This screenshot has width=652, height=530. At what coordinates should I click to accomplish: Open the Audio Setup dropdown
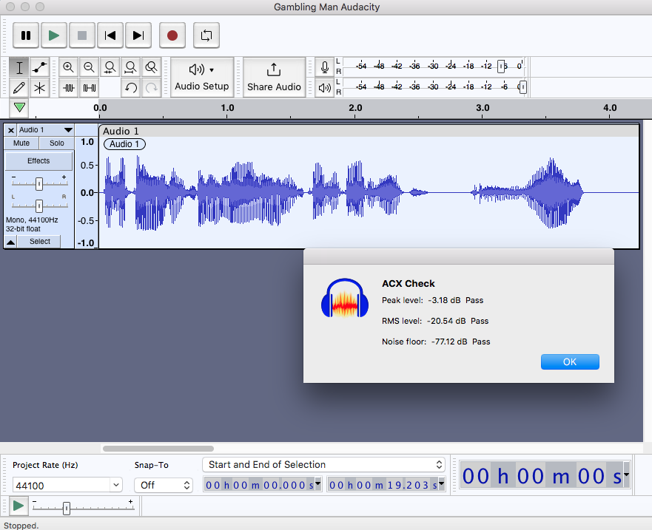202,78
